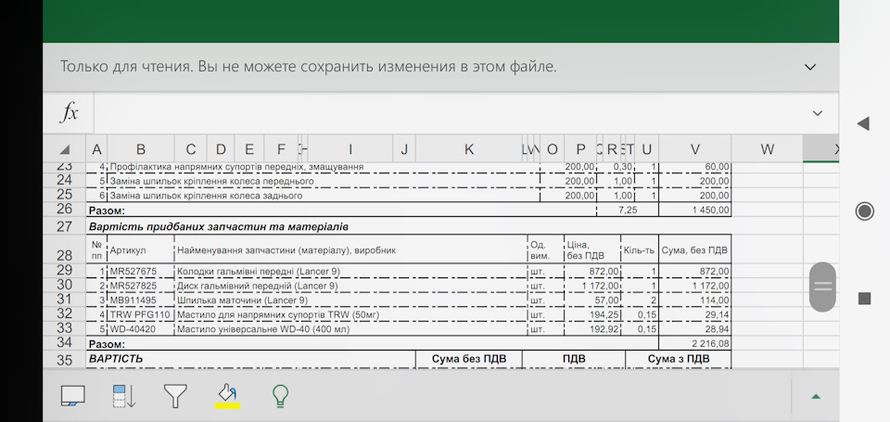Select column P header
890x422 pixels.
(580, 149)
